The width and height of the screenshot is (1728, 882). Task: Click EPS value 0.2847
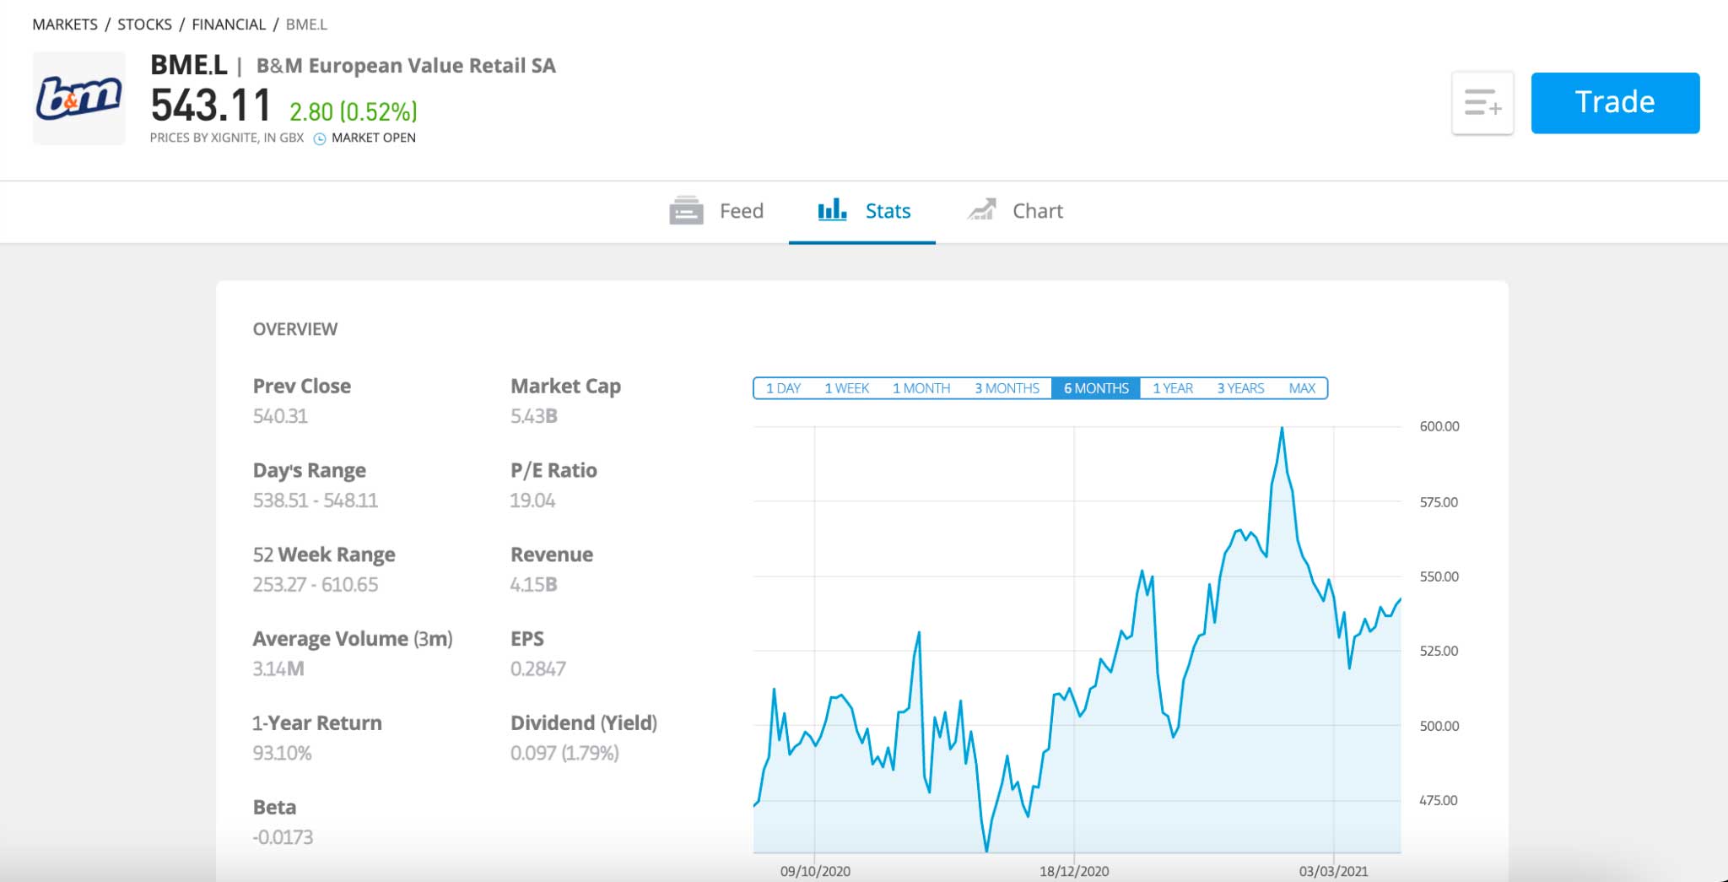coord(537,669)
